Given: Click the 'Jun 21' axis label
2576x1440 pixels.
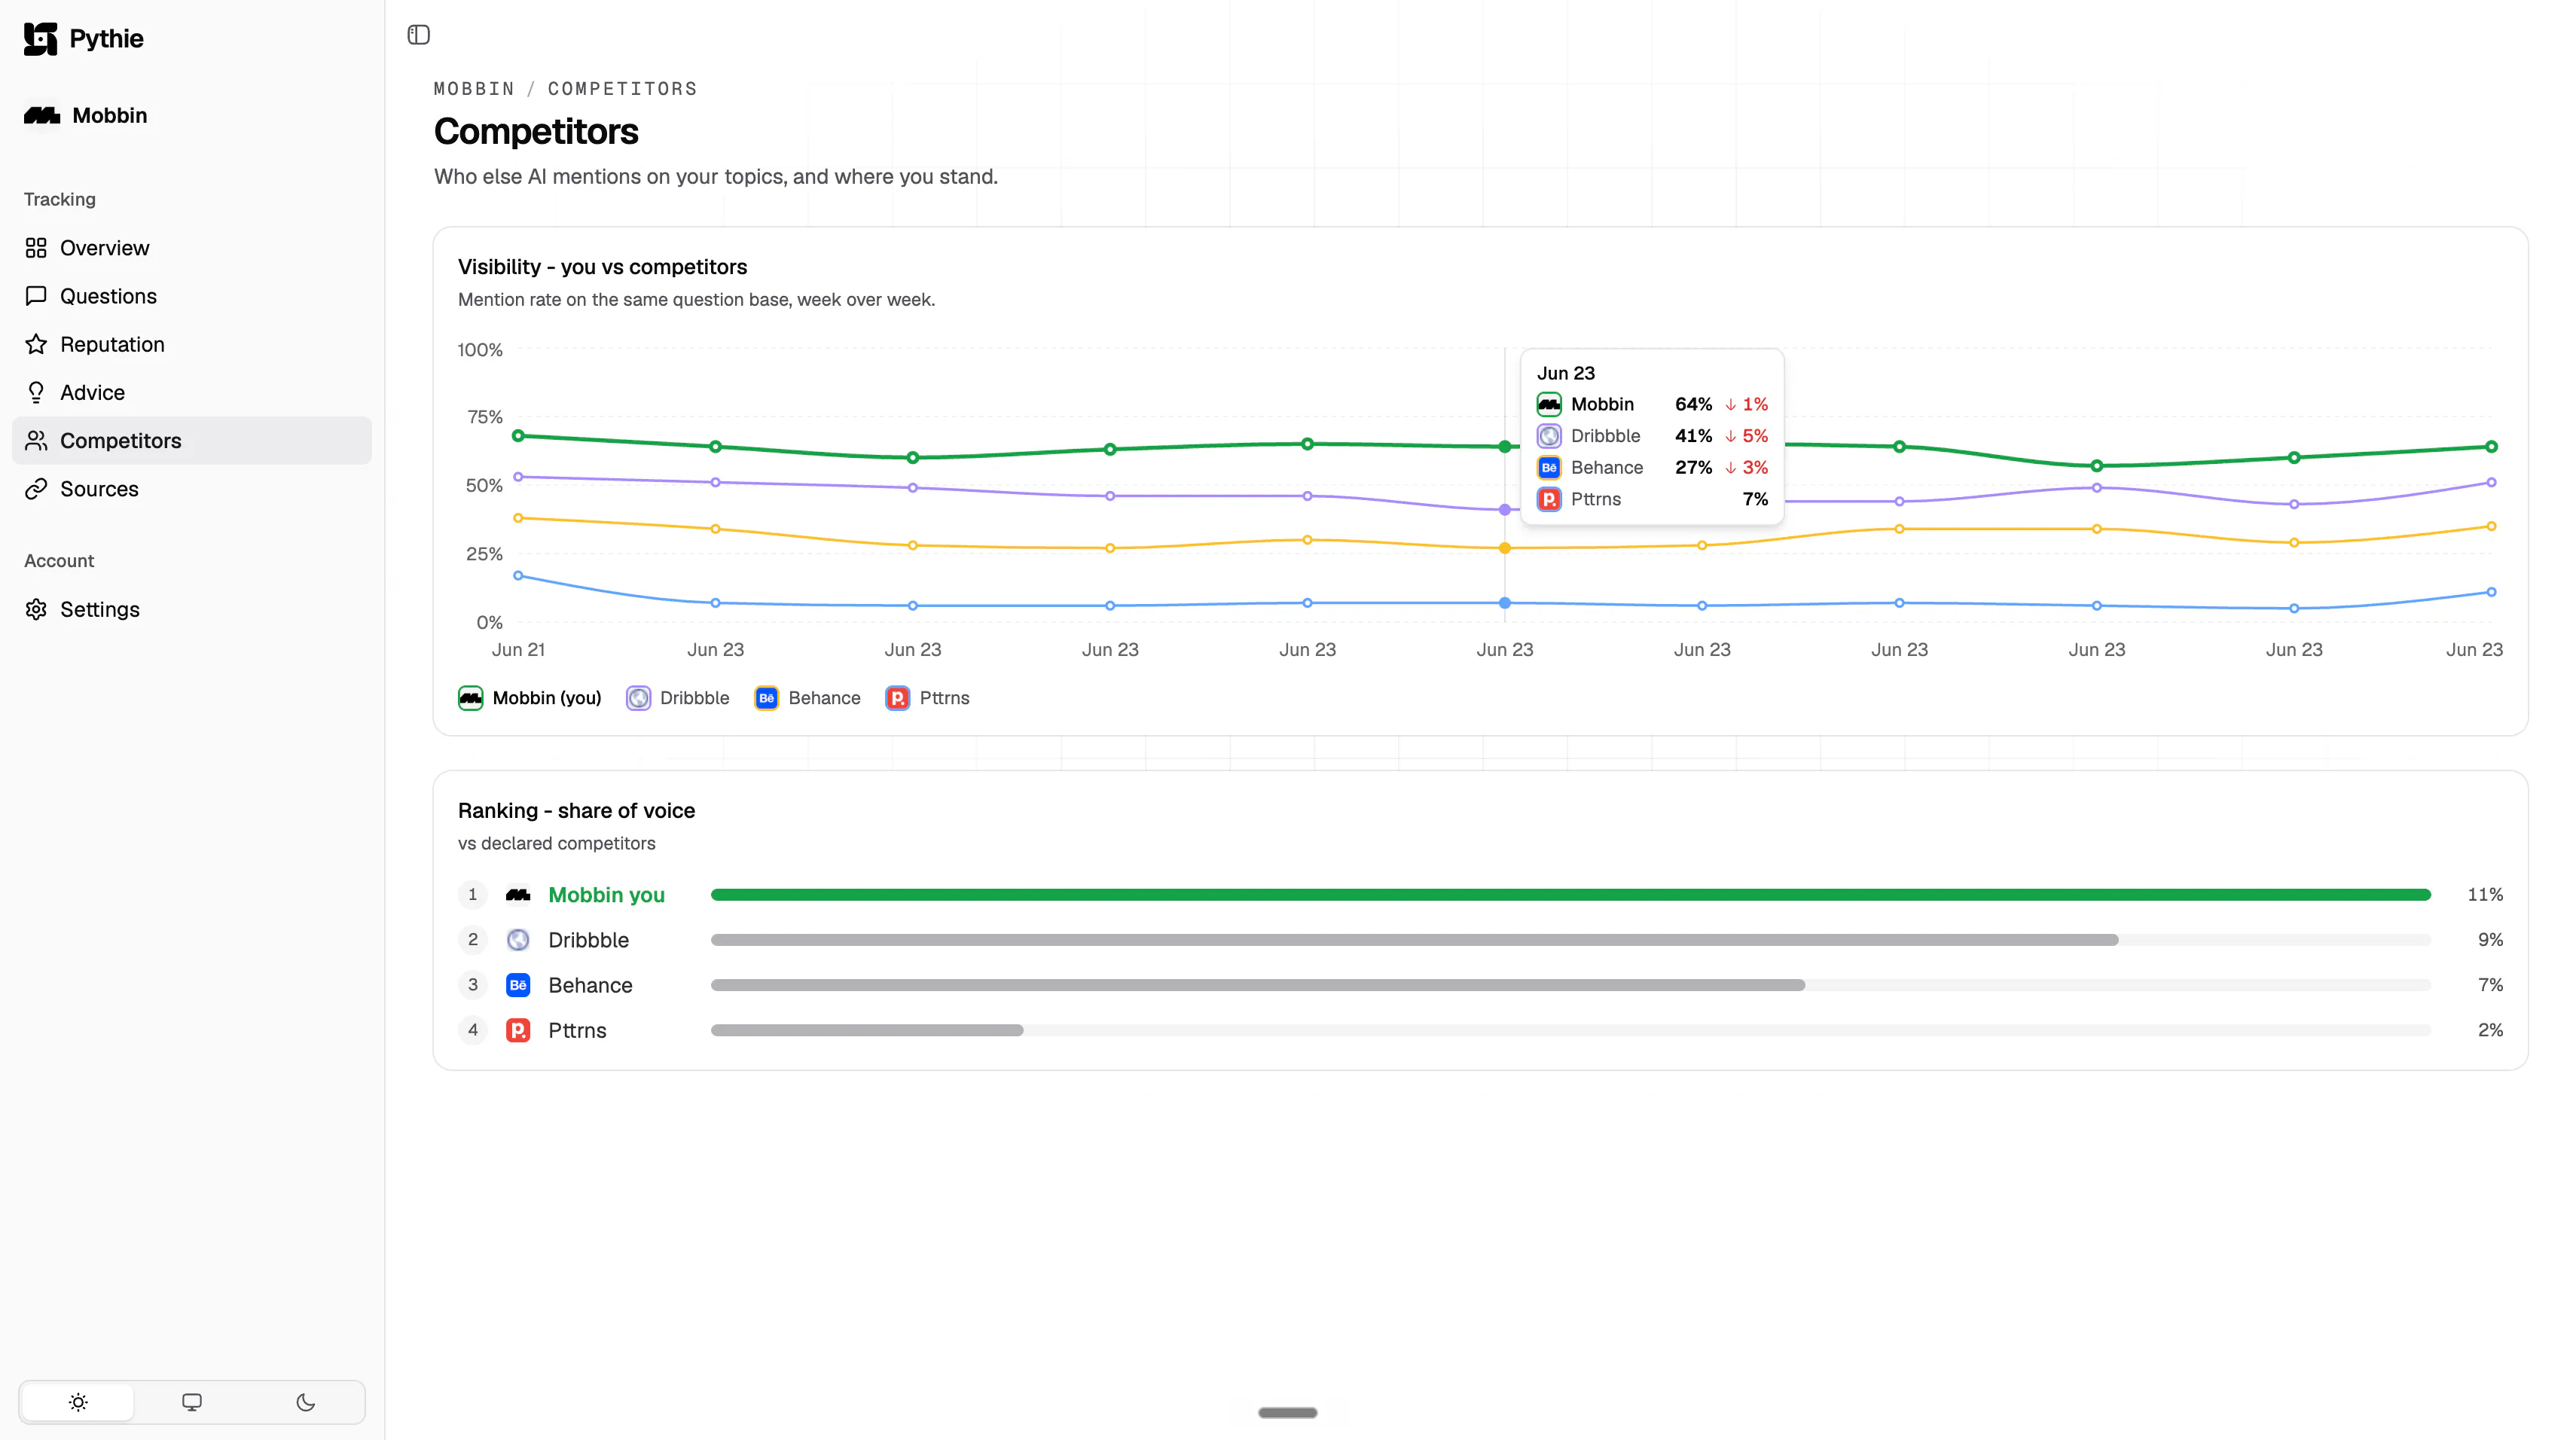Looking at the screenshot, I should [x=518, y=650].
